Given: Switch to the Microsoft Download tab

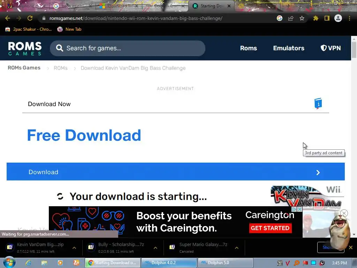Looking at the screenshot, I should pos(119,6).
